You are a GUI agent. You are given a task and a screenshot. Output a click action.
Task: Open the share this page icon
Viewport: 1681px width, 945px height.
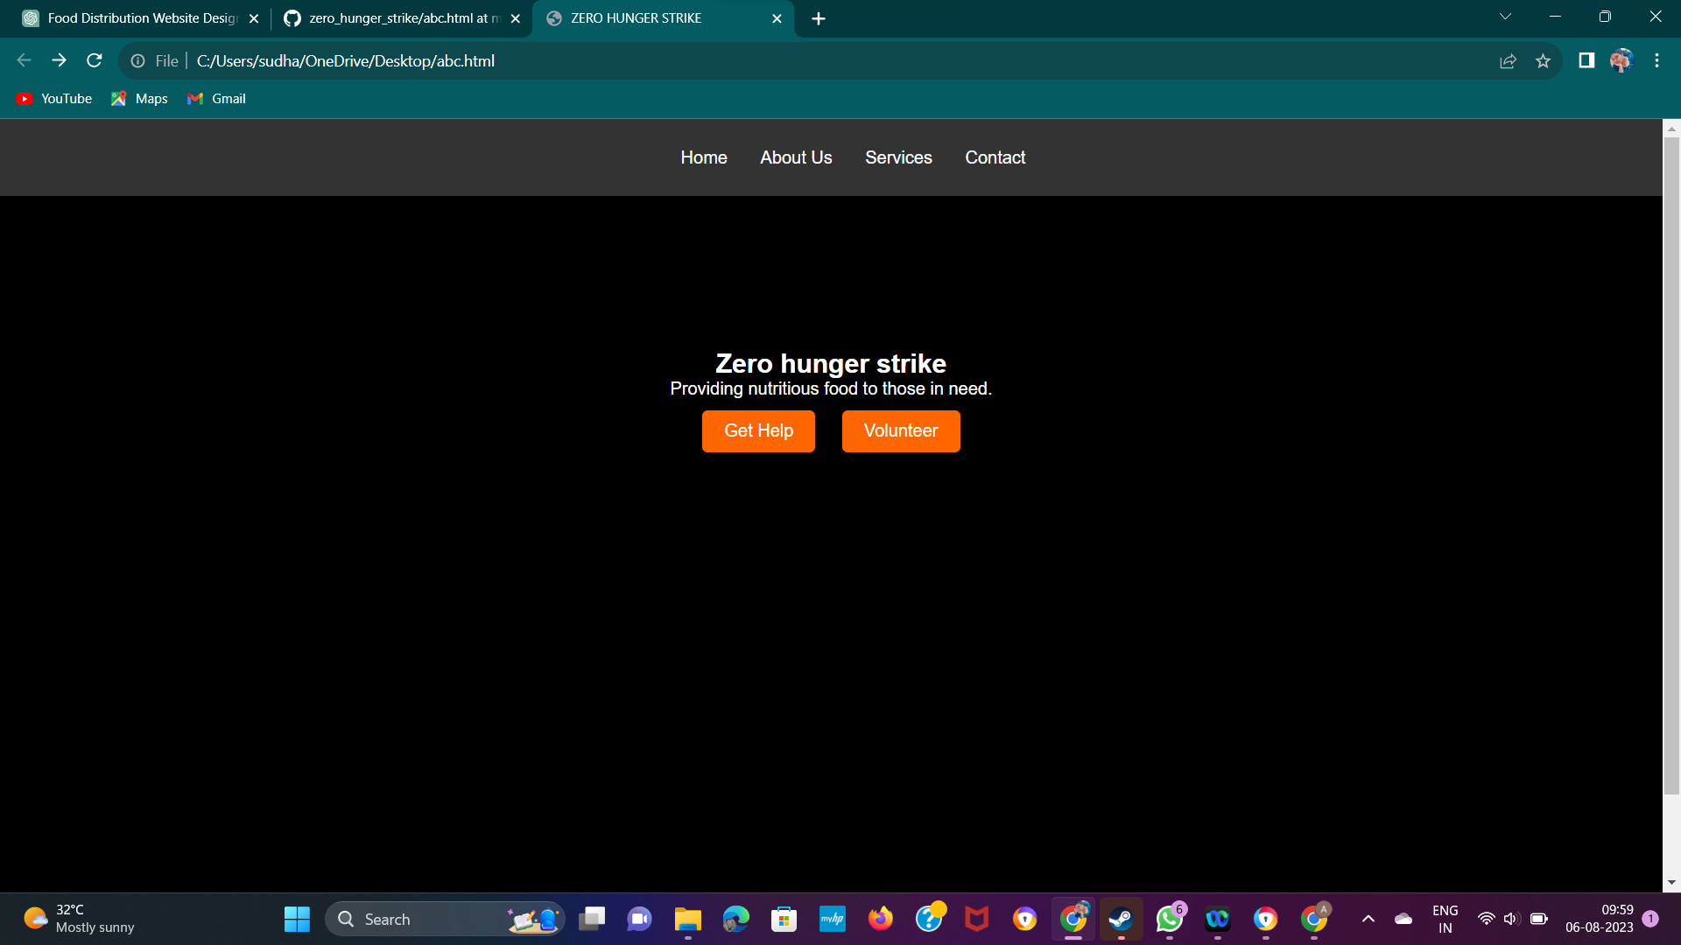1508,60
